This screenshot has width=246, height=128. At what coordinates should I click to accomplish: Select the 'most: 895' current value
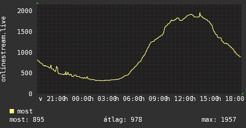coord(27,120)
